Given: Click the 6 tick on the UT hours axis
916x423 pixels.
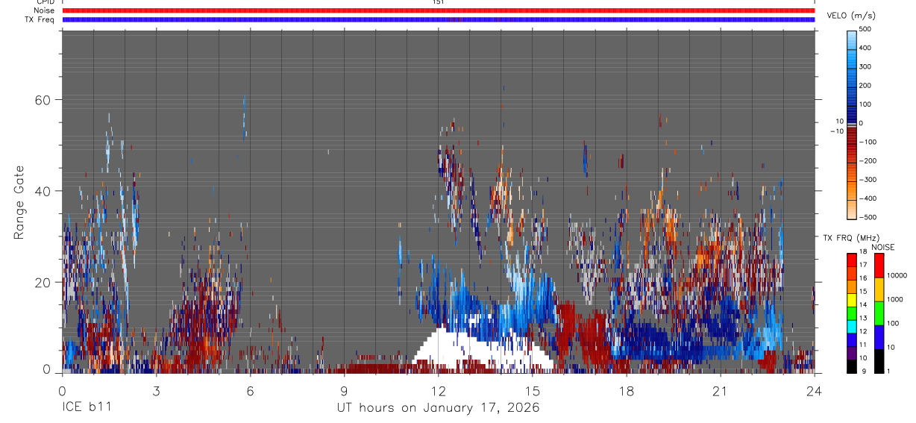Looking at the screenshot, I should (x=251, y=391).
